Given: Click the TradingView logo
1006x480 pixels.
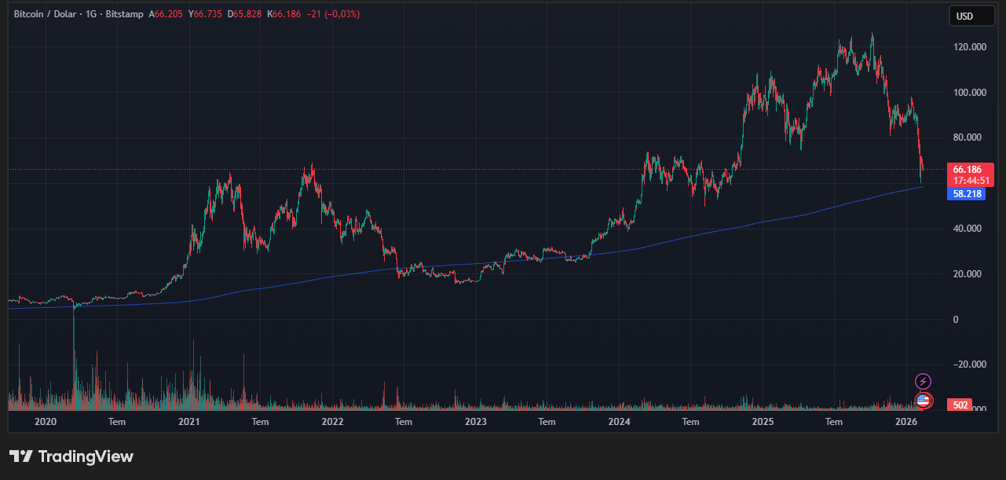Looking at the screenshot, I should coord(71,456).
